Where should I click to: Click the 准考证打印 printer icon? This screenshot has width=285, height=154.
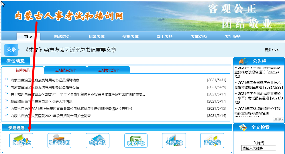pyautogui.click(x=59, y=141)
